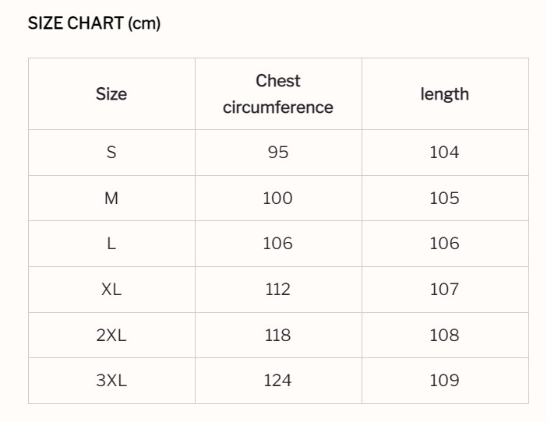
Task: Click the SIZE CHART (cm) heading
Action: [94, 23]
